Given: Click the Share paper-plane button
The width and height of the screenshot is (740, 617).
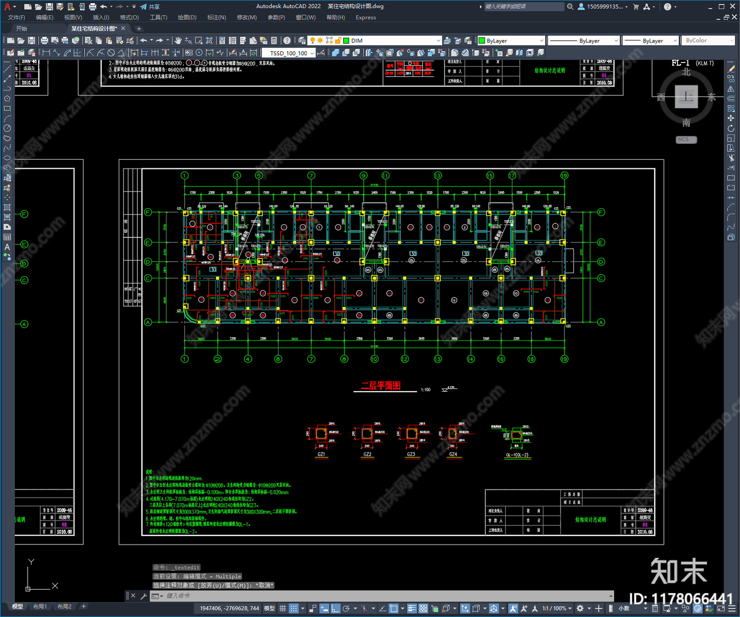Looking at the screenshot, I should pyautogui.click(x=149, y=6).
